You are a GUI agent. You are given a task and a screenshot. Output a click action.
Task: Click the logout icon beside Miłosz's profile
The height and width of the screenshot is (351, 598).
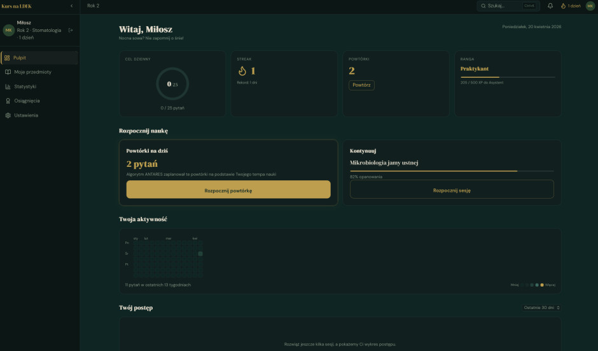coord(71,30)
